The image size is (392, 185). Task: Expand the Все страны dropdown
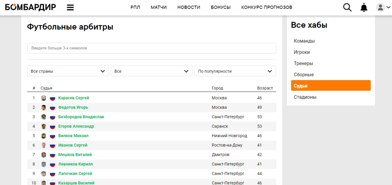[68, 71]
